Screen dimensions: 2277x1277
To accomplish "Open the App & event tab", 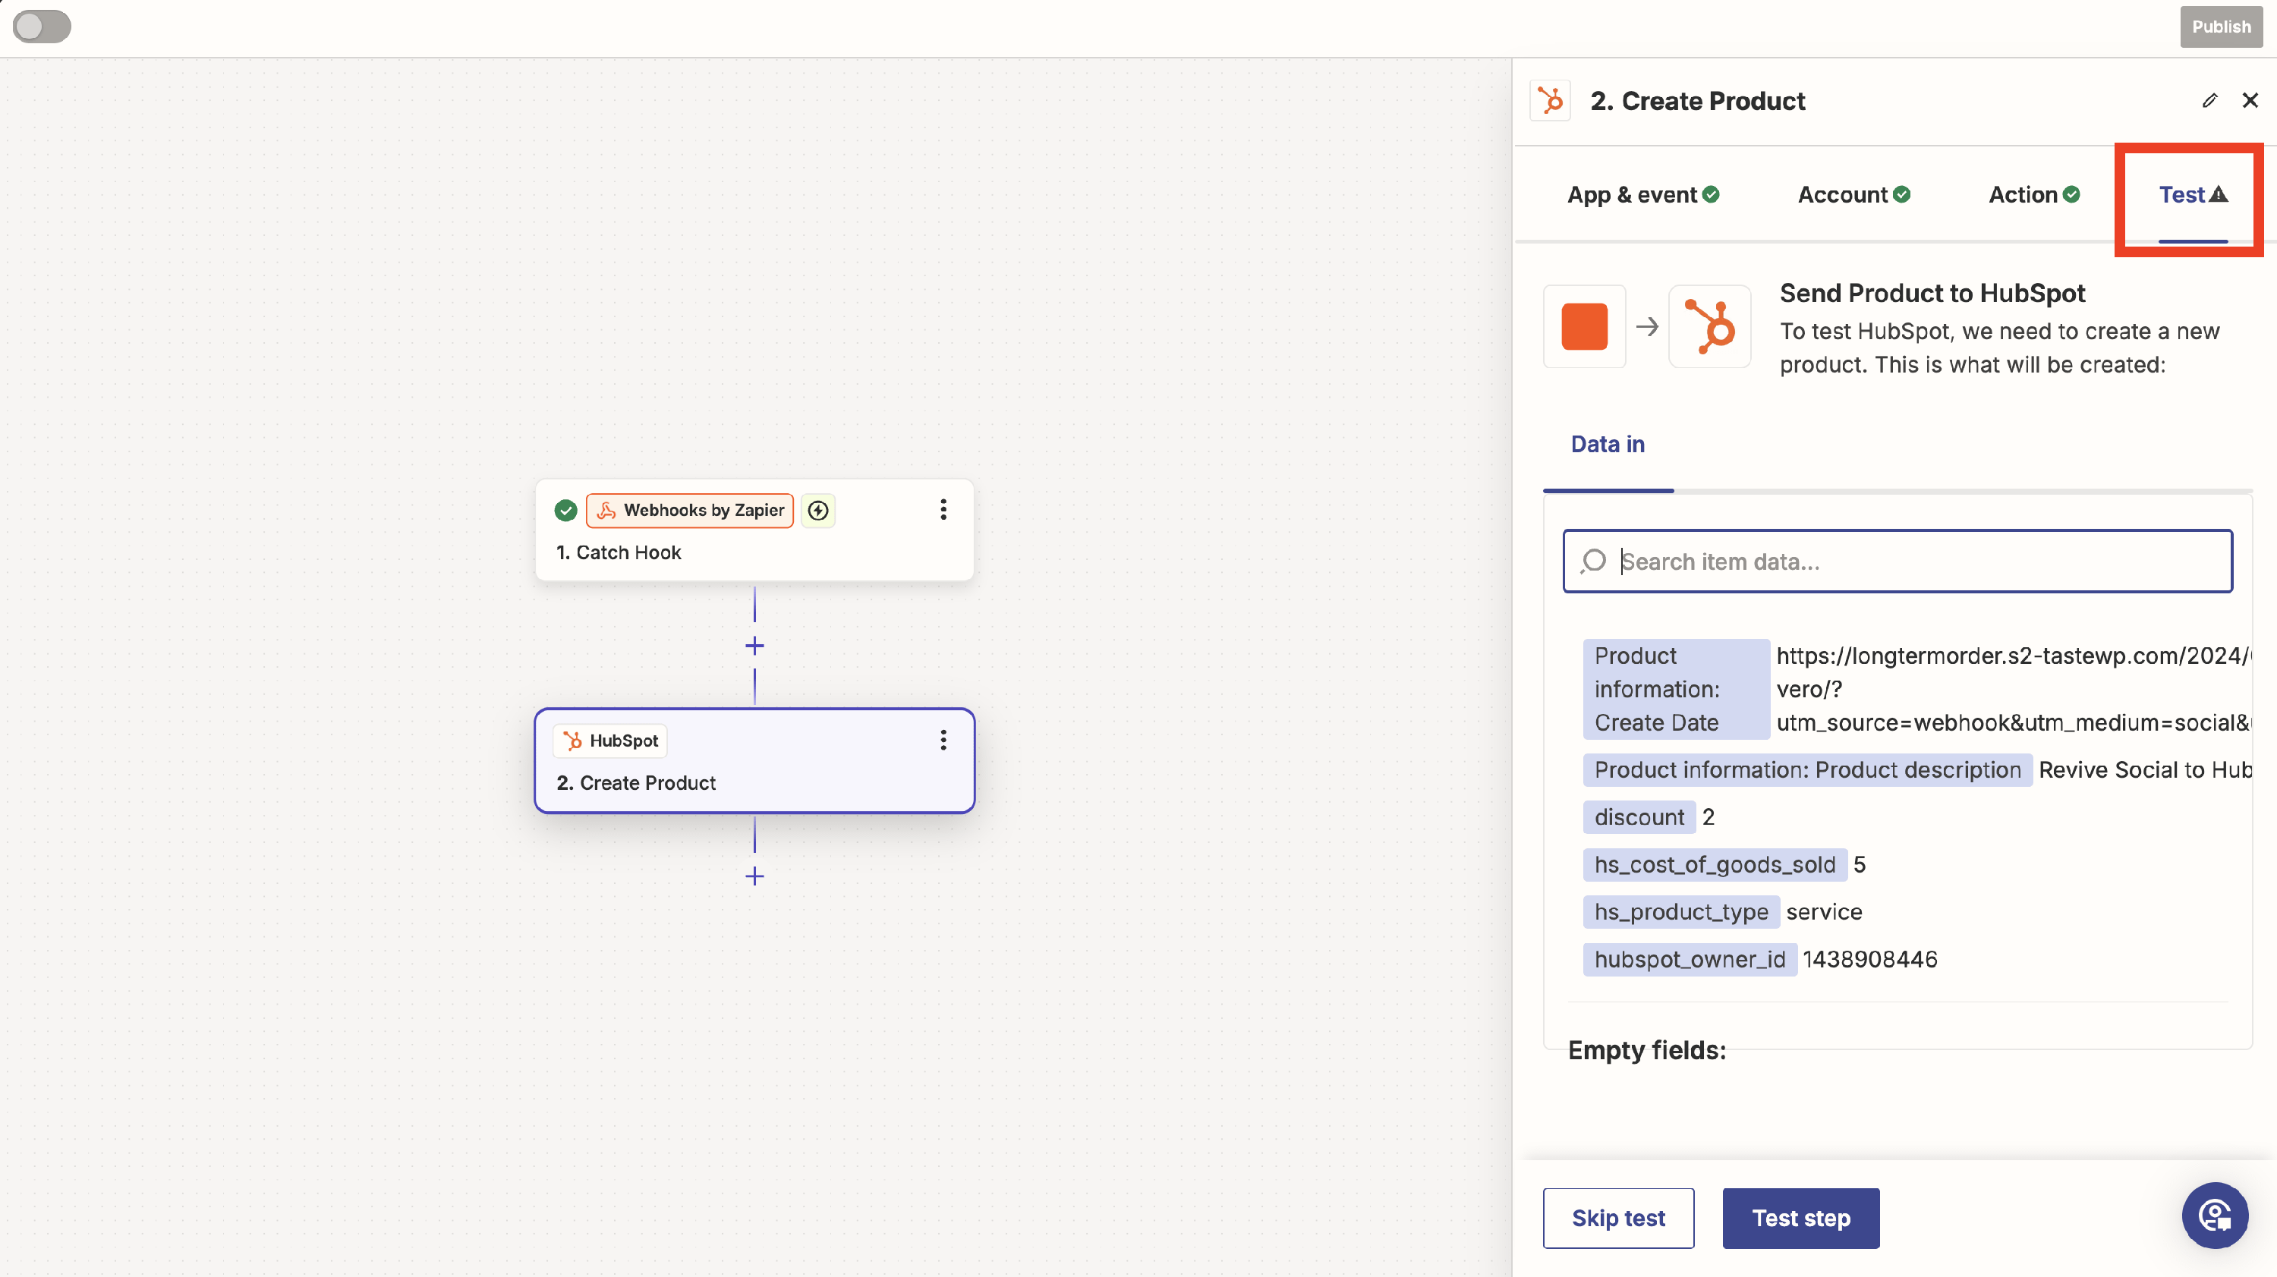I will [1642, 194].
